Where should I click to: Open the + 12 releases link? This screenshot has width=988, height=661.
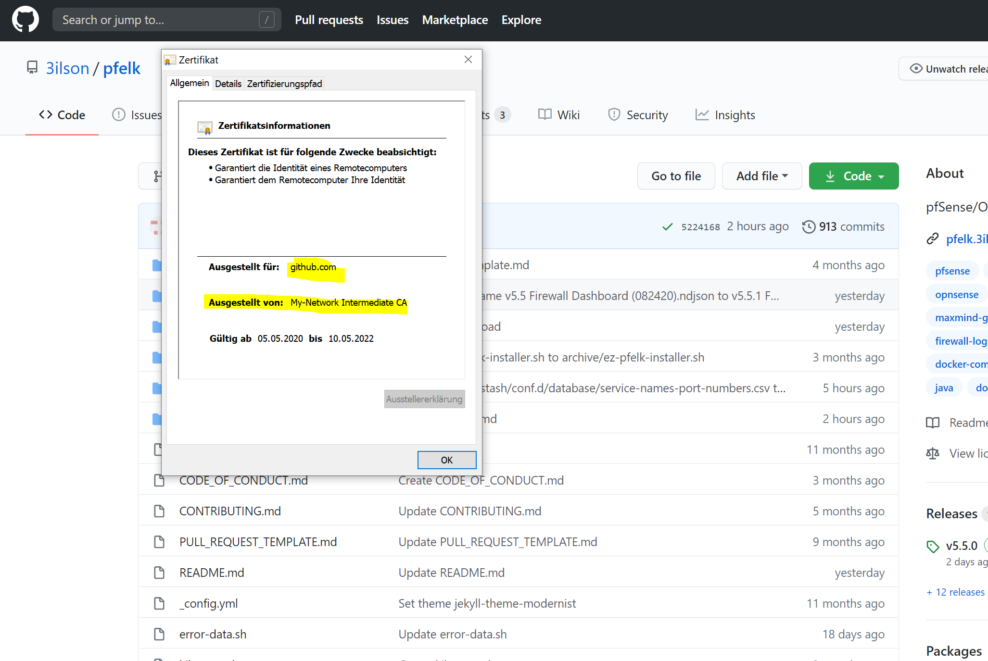[x=956, y=592]
